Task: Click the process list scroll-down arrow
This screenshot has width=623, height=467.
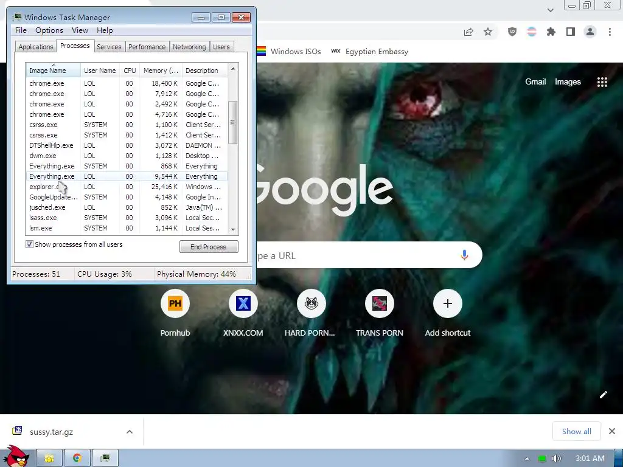Action: tap(233, 229)
